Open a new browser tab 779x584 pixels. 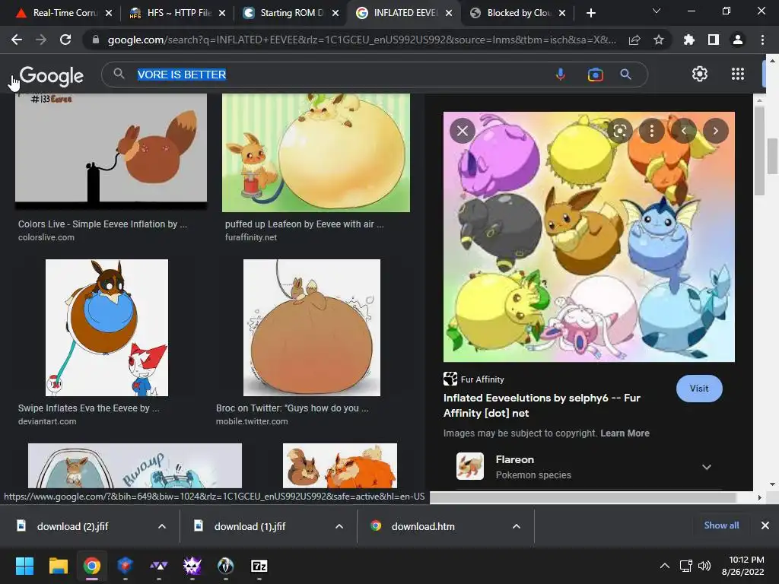[590, 14]
